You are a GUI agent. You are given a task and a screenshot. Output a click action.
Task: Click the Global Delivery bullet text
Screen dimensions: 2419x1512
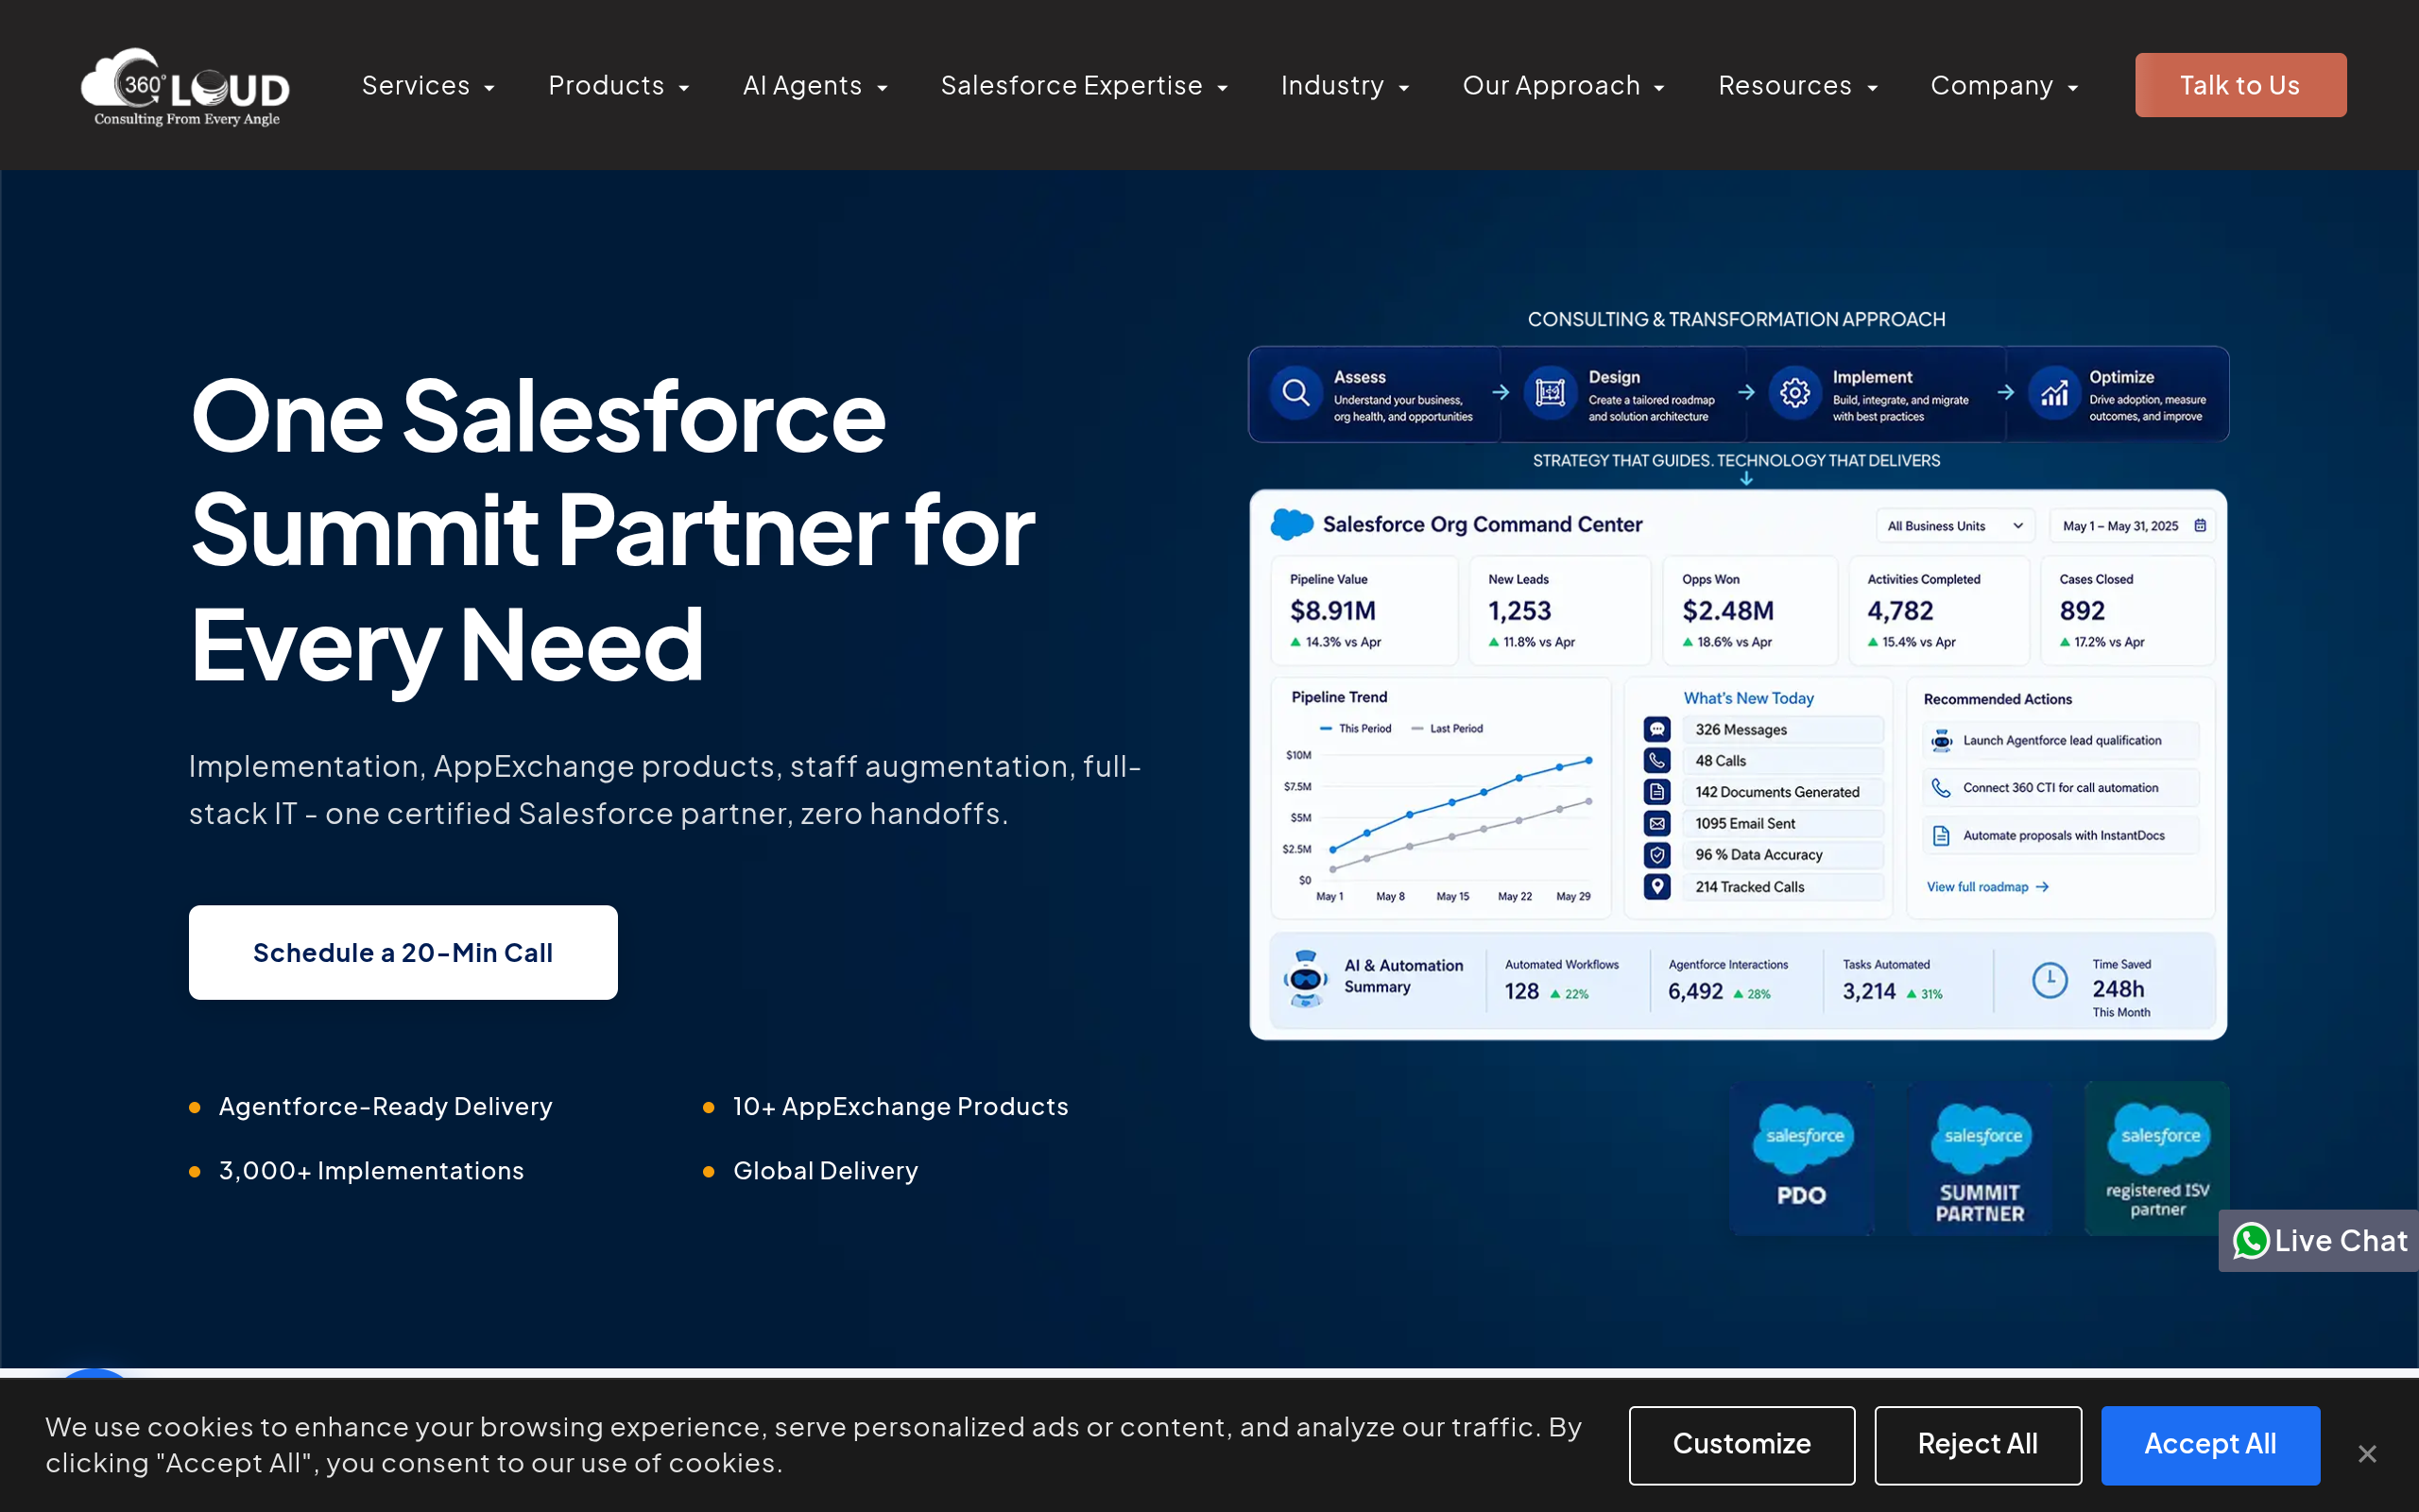826,1171
